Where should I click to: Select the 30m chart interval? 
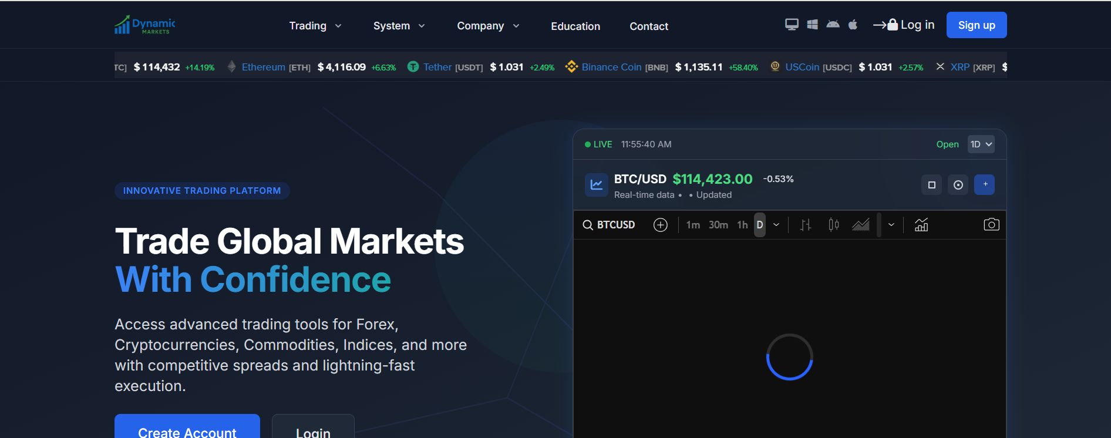pyautogui.click(x=718, y=225)
